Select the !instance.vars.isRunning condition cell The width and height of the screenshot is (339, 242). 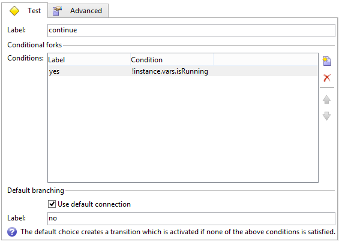point(172,71)
